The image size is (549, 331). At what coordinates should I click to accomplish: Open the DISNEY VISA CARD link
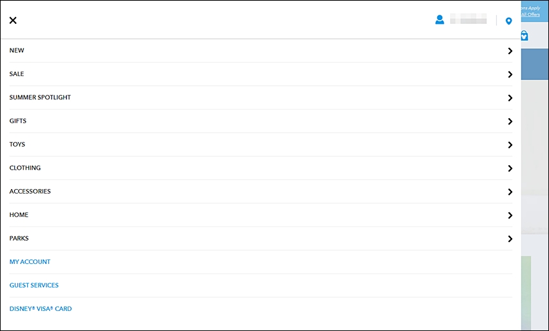tap(41, 308)
